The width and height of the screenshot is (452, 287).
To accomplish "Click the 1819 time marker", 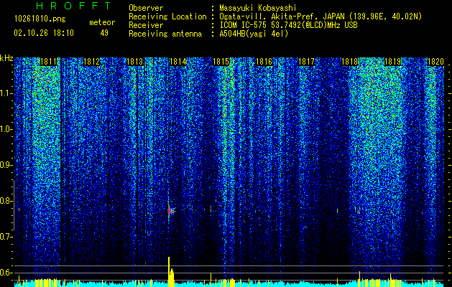I will [392, 62].
